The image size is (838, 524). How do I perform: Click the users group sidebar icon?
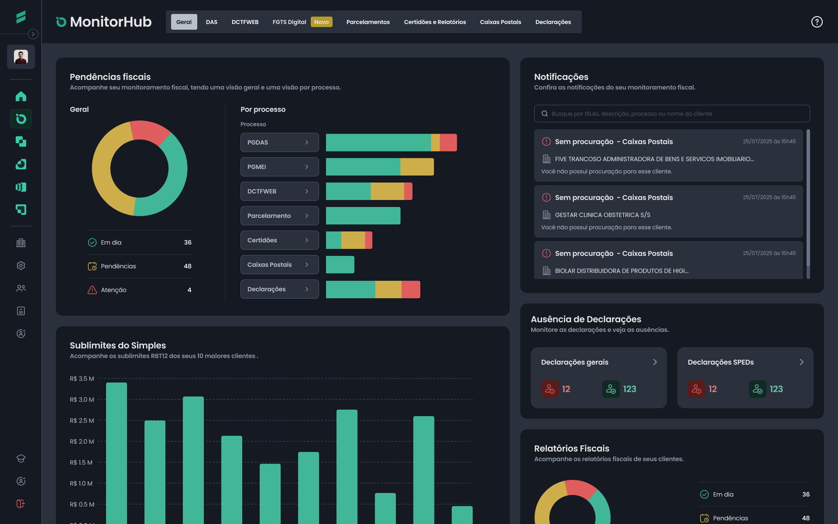(x=21, y=288)
